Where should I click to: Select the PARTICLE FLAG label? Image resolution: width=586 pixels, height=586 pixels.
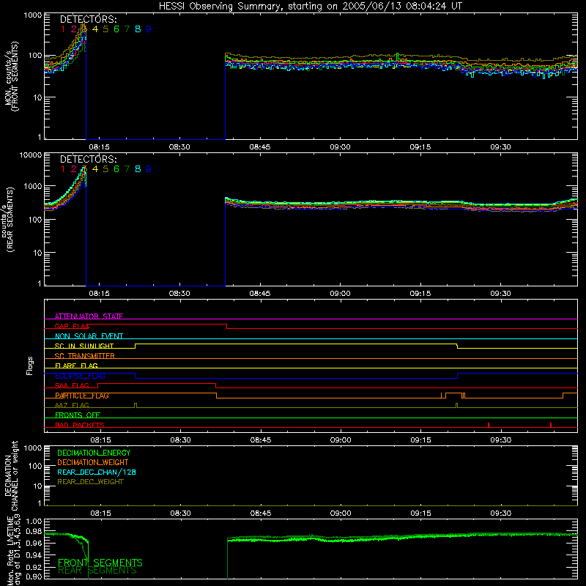click(x=82, y=396)
